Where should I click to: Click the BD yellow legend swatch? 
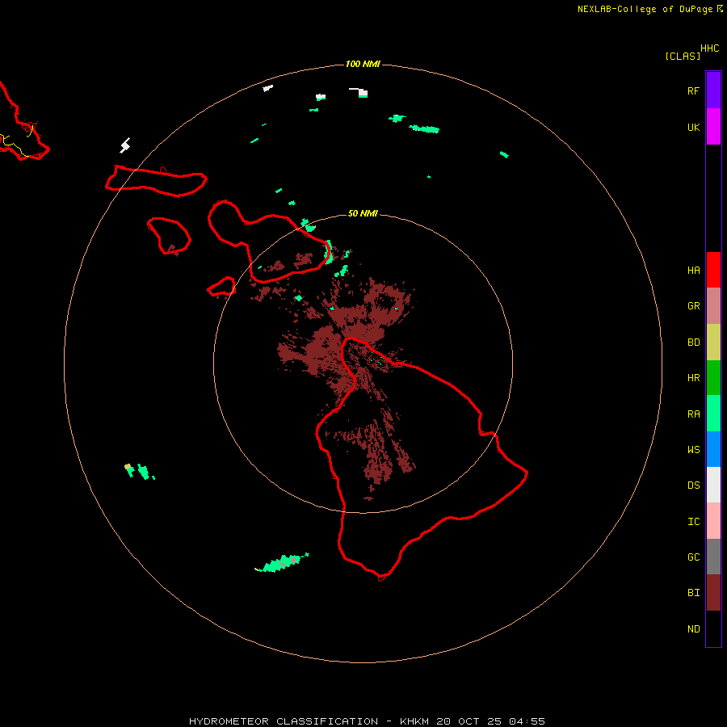point(713,342)
